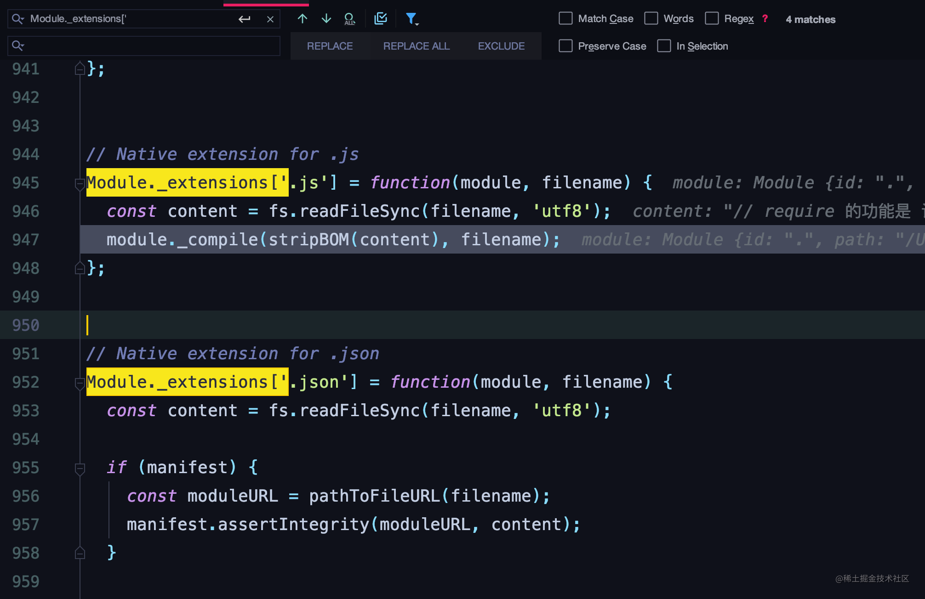Toggle the search filter options icon
The width and height of the screenshot is (925, 599).
[x=411, y=18]
